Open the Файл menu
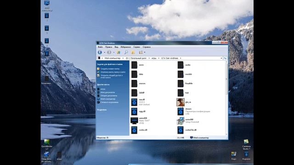This screenshot has width=294, height=165. 100,47
